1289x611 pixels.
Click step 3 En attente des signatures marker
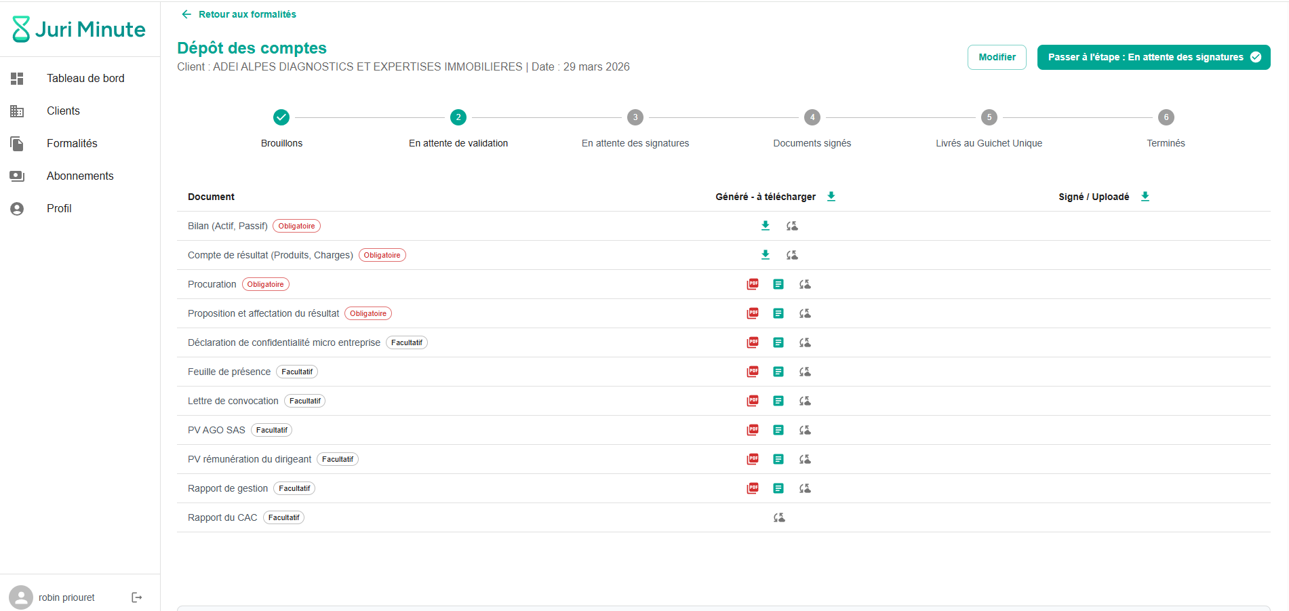[635, 117]
